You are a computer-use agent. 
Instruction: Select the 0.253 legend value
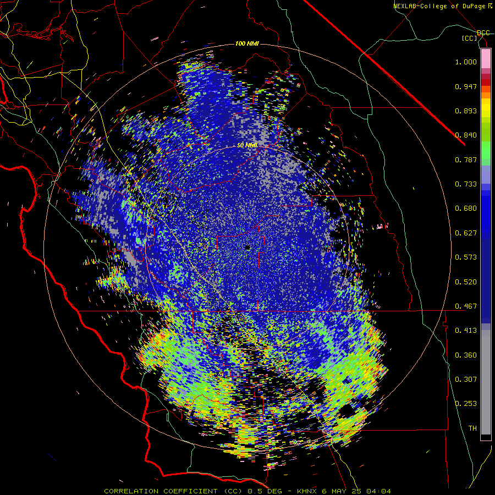[x=466, y=404]
